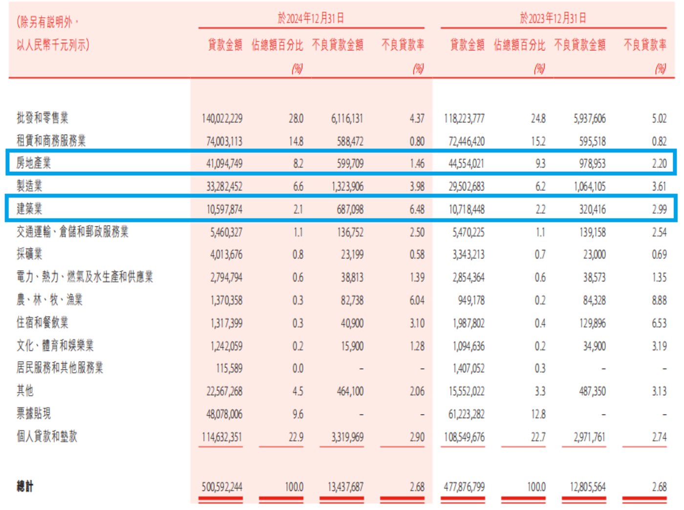Click the 建築業 2024 NPL ratio 6.48
Image resolution: width=684 pixels, height=510 pixels.
417,209
